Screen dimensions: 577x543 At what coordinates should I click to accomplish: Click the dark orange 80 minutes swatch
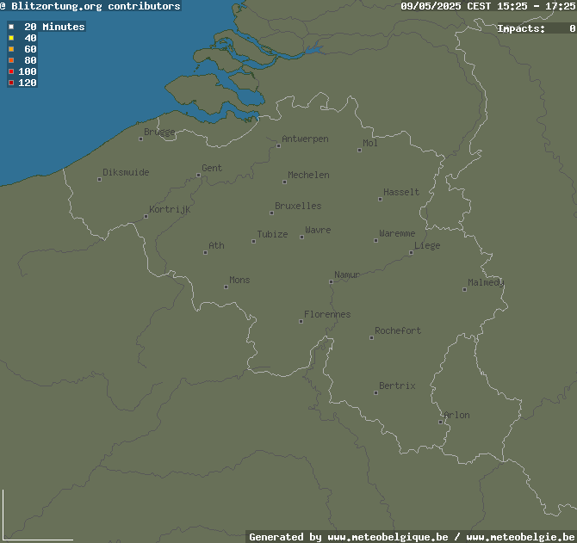click(x=11, y=60)
